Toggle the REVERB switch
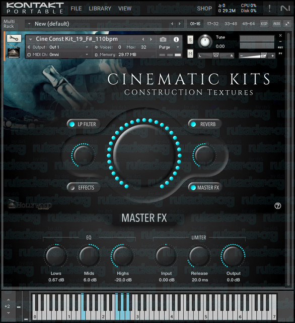Viewport: 295px width, 323px height. [204, 124]
